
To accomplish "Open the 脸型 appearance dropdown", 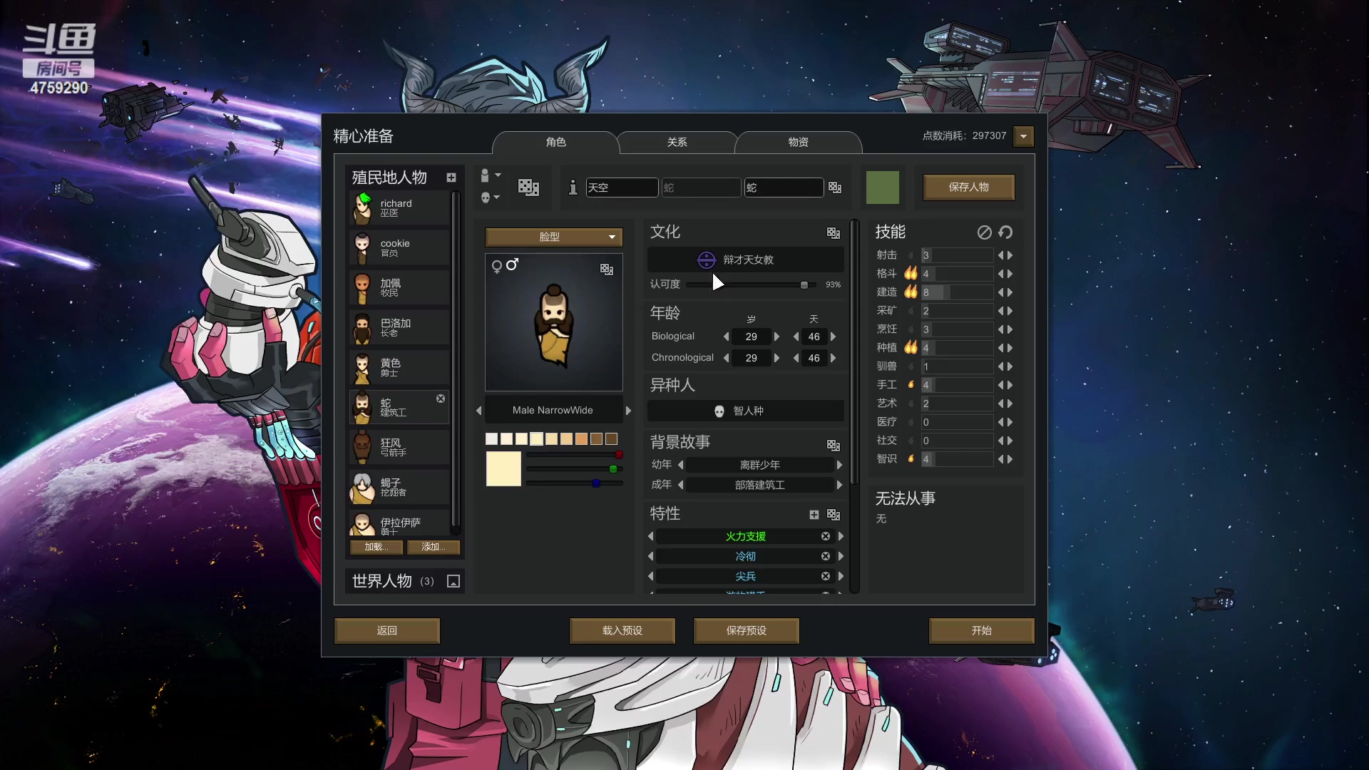I will [x=553, y=237].
